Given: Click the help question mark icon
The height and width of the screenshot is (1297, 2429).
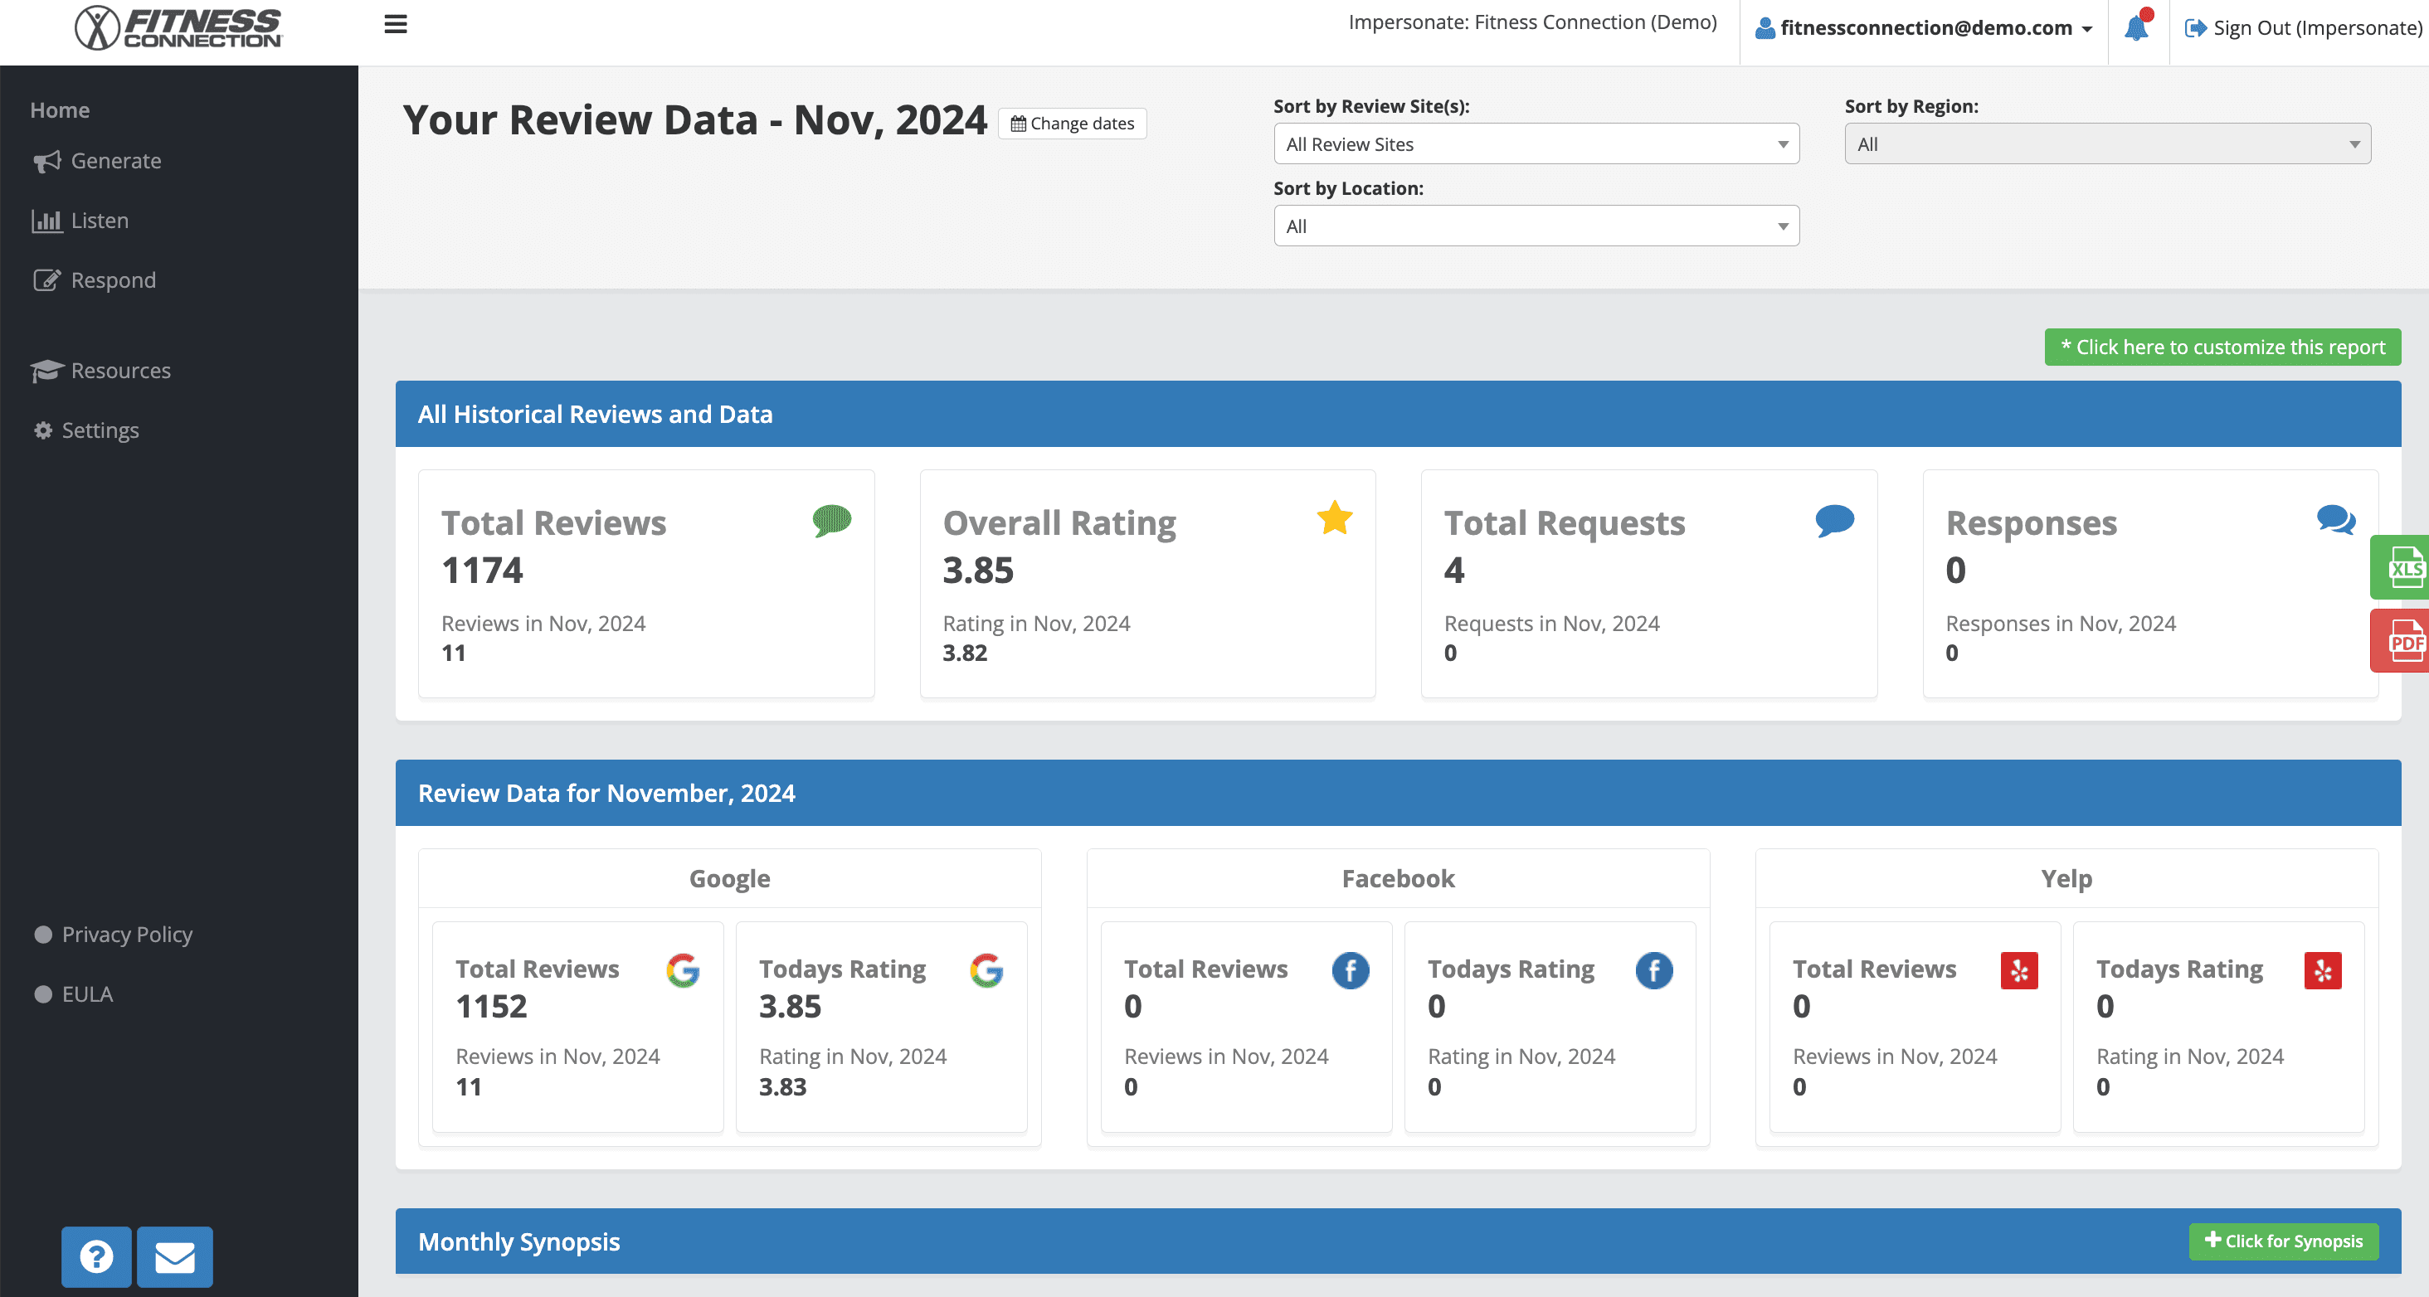Looking at the screenshot, I should (96, 1256).
